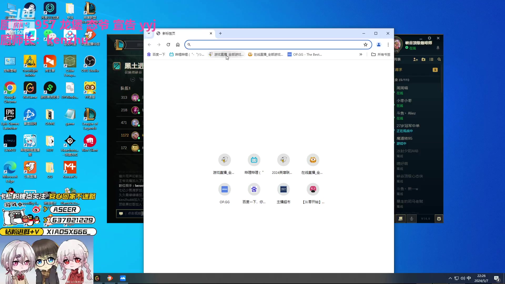
Task: Open KovaaK's desktop icon
Action: pos(70,170)
